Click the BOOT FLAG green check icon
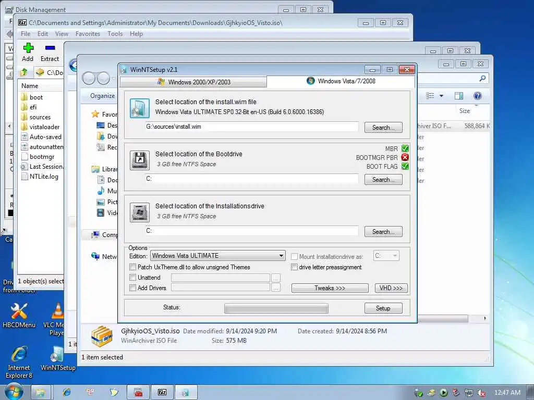This screenshot has height=400, width=534. tap(405, 166)
